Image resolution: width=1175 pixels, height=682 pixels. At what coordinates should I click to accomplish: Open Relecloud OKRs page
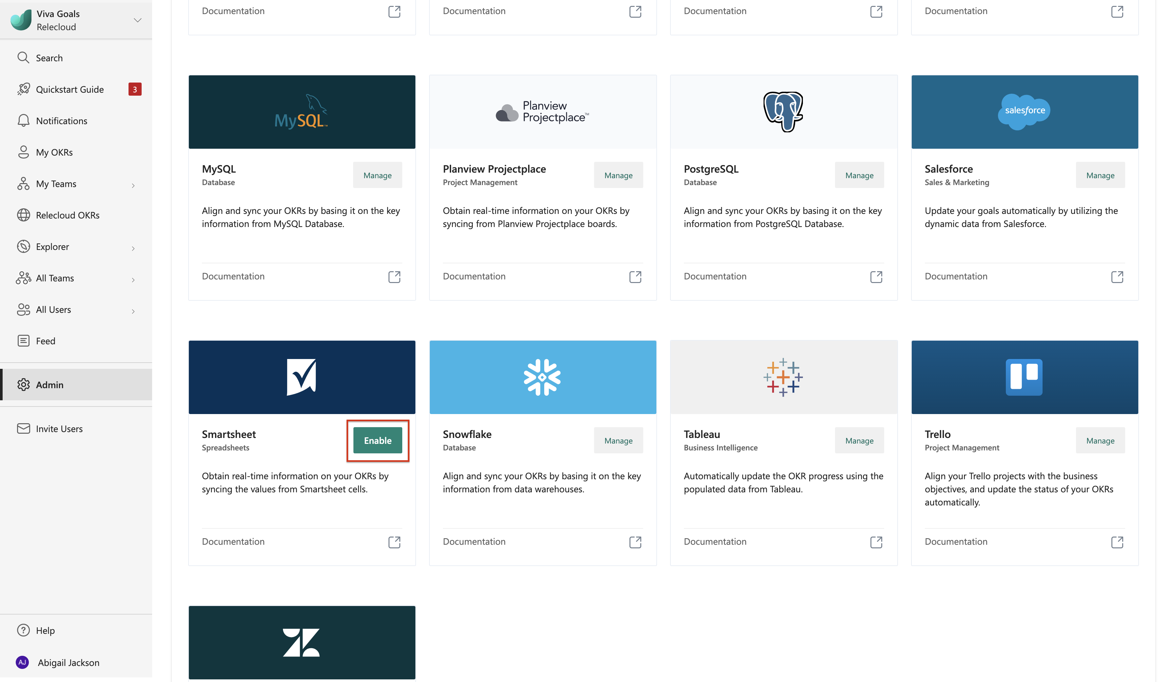point(76,215)
